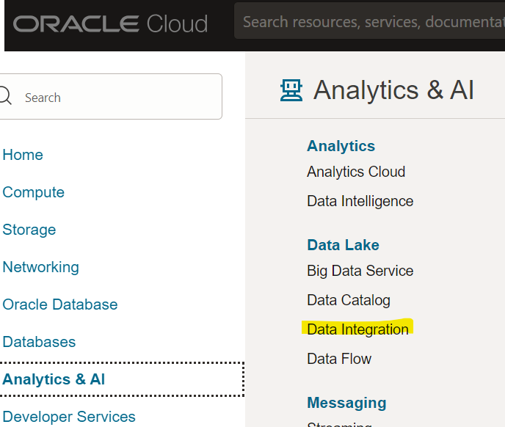Select Compute from the navigation menu
The image size is (505, 427).
coord(34,192)
